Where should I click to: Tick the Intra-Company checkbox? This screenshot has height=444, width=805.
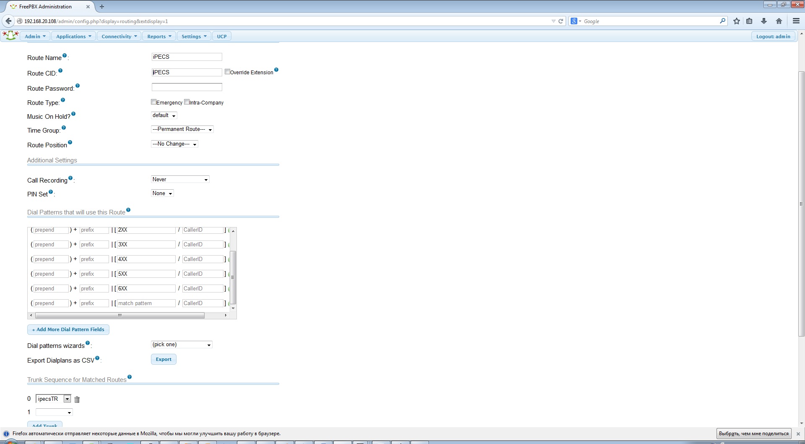[x=187, y=102]
